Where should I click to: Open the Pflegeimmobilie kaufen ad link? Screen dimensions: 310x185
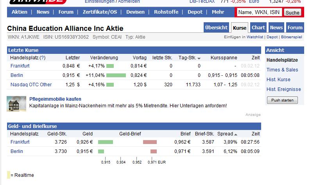tap(55, 99)
